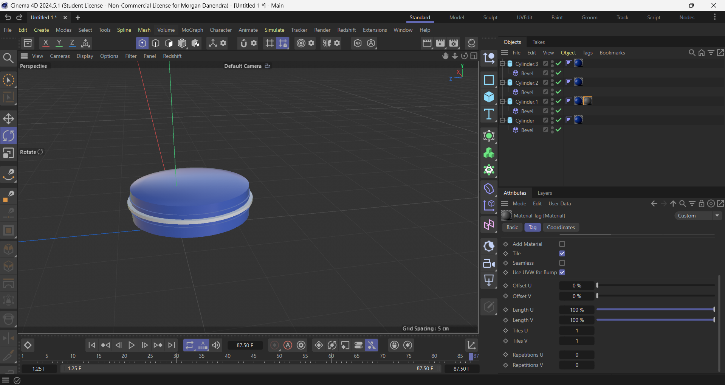
Task: Open the Coordinates tab of Material Tag
Action: [x=561, y=227]
